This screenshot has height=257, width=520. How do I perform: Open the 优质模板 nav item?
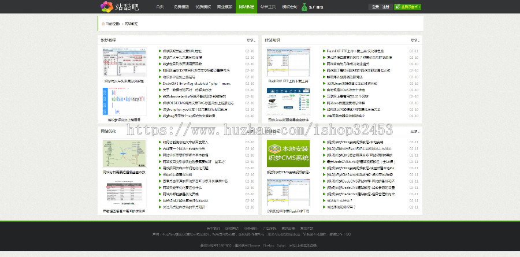point(203,6)
